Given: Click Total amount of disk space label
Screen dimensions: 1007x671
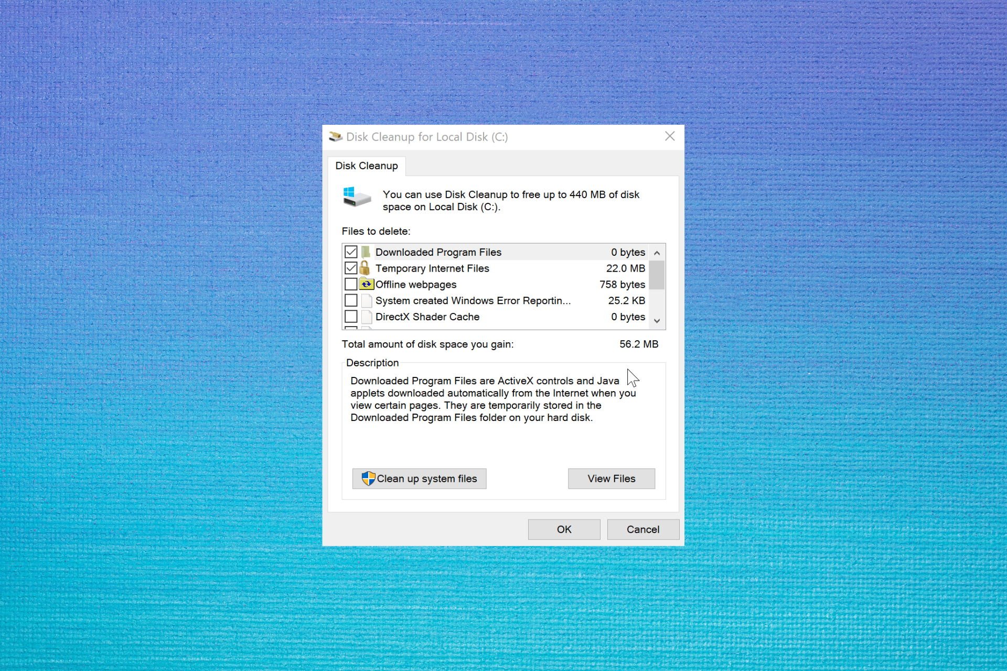Looking at the screenshot, I should coord(428,344).
